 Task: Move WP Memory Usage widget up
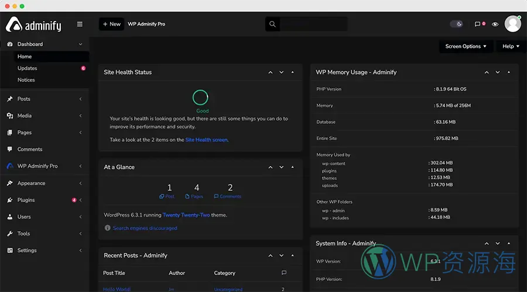[x=487, y=72]
